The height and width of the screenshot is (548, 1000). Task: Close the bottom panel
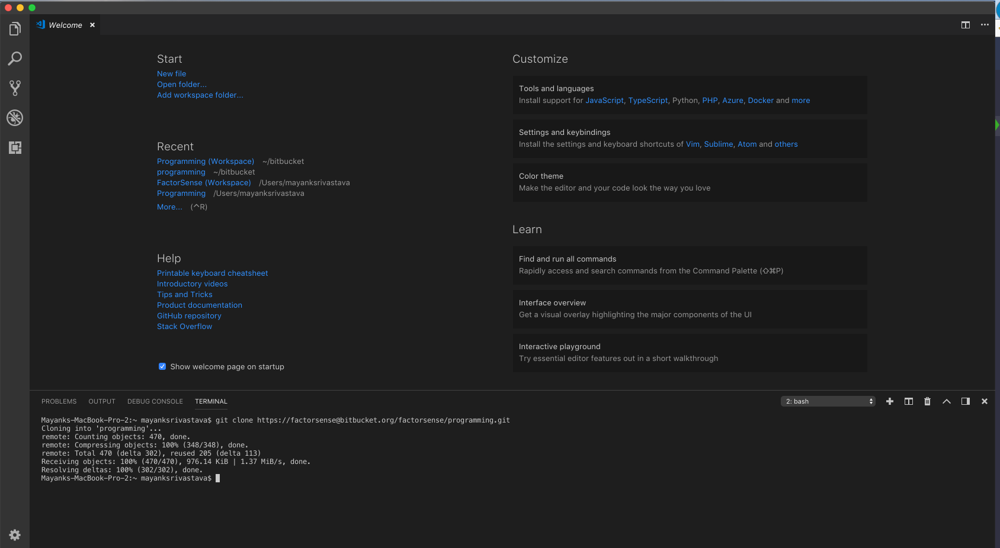pos(985,401)
